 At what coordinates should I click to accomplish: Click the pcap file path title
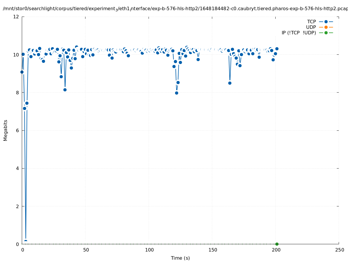pyautogui.click(x=175, y=9)
